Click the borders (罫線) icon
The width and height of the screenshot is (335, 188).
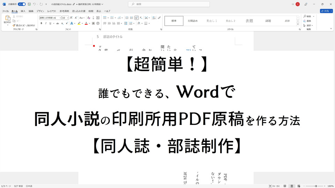pyautogui.click(x=146, y=23)
